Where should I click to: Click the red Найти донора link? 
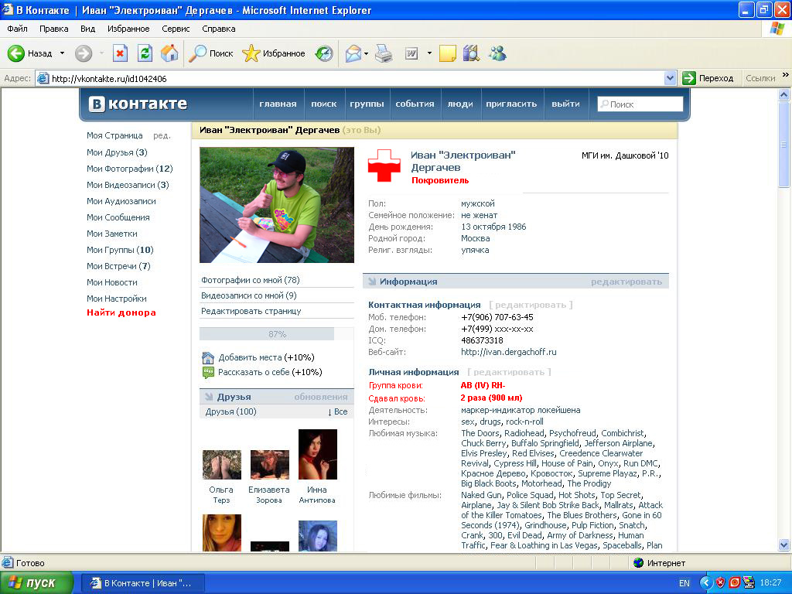coord(121,312)
